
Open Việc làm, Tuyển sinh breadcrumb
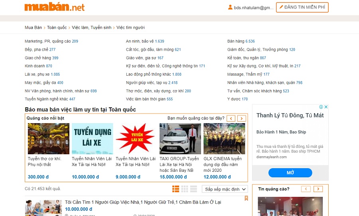pos(92,27)
